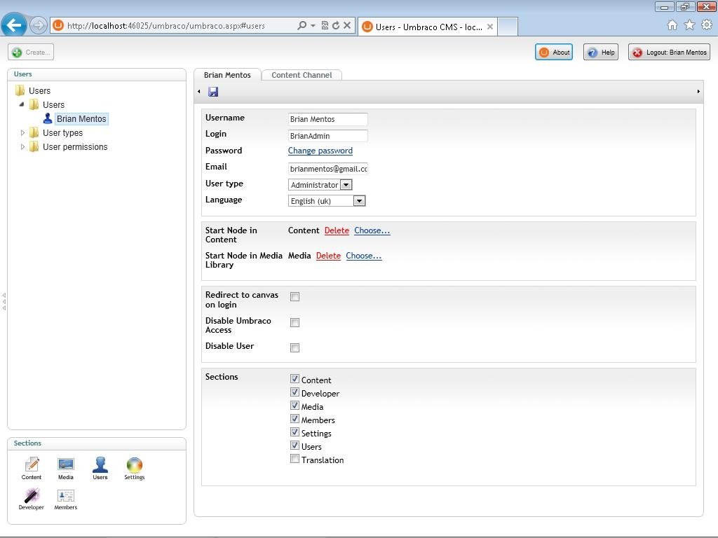Enable the Translation section checkbox

point(295,458)
